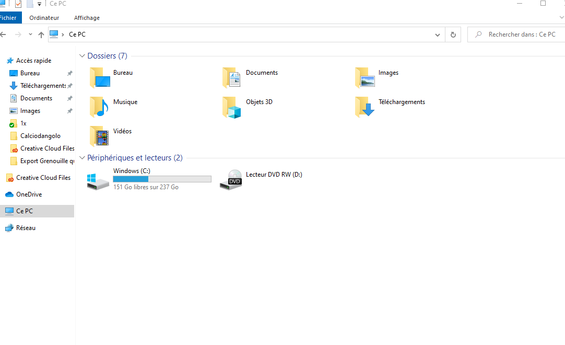
Task: Click the refresh button beside address bar
Action: [x=453, y=34]
